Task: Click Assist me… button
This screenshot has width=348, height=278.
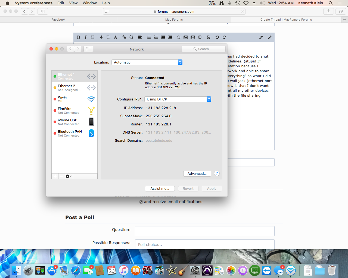Action: (160, 188)
